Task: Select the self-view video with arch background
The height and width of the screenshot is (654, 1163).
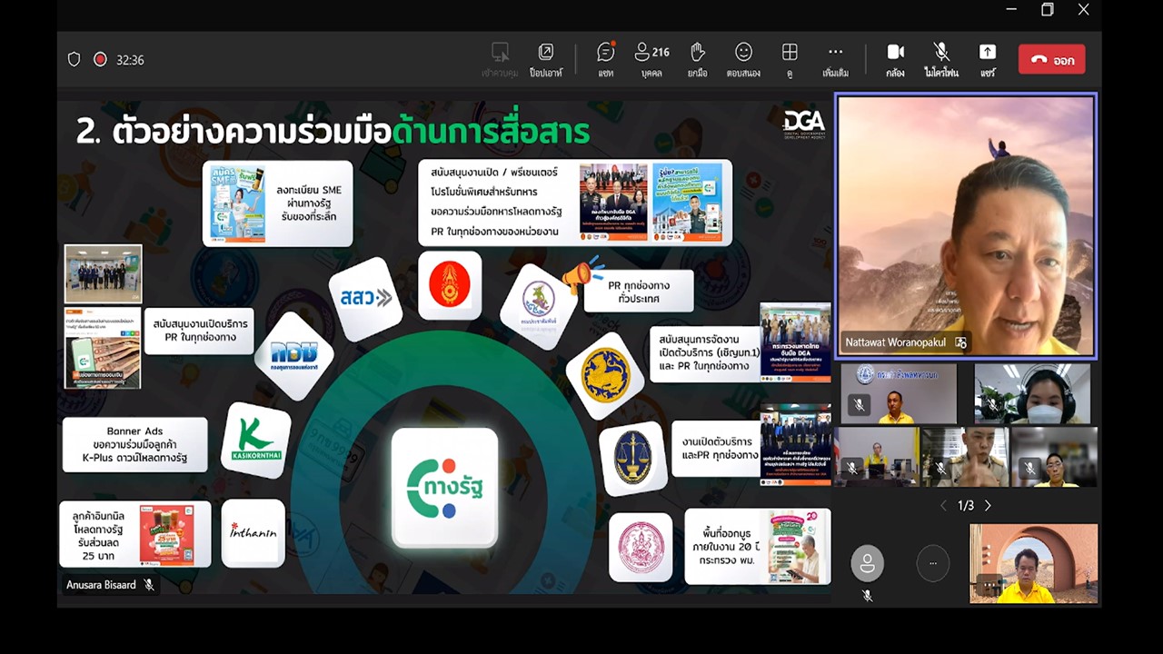Action: tap(1034, 563)
